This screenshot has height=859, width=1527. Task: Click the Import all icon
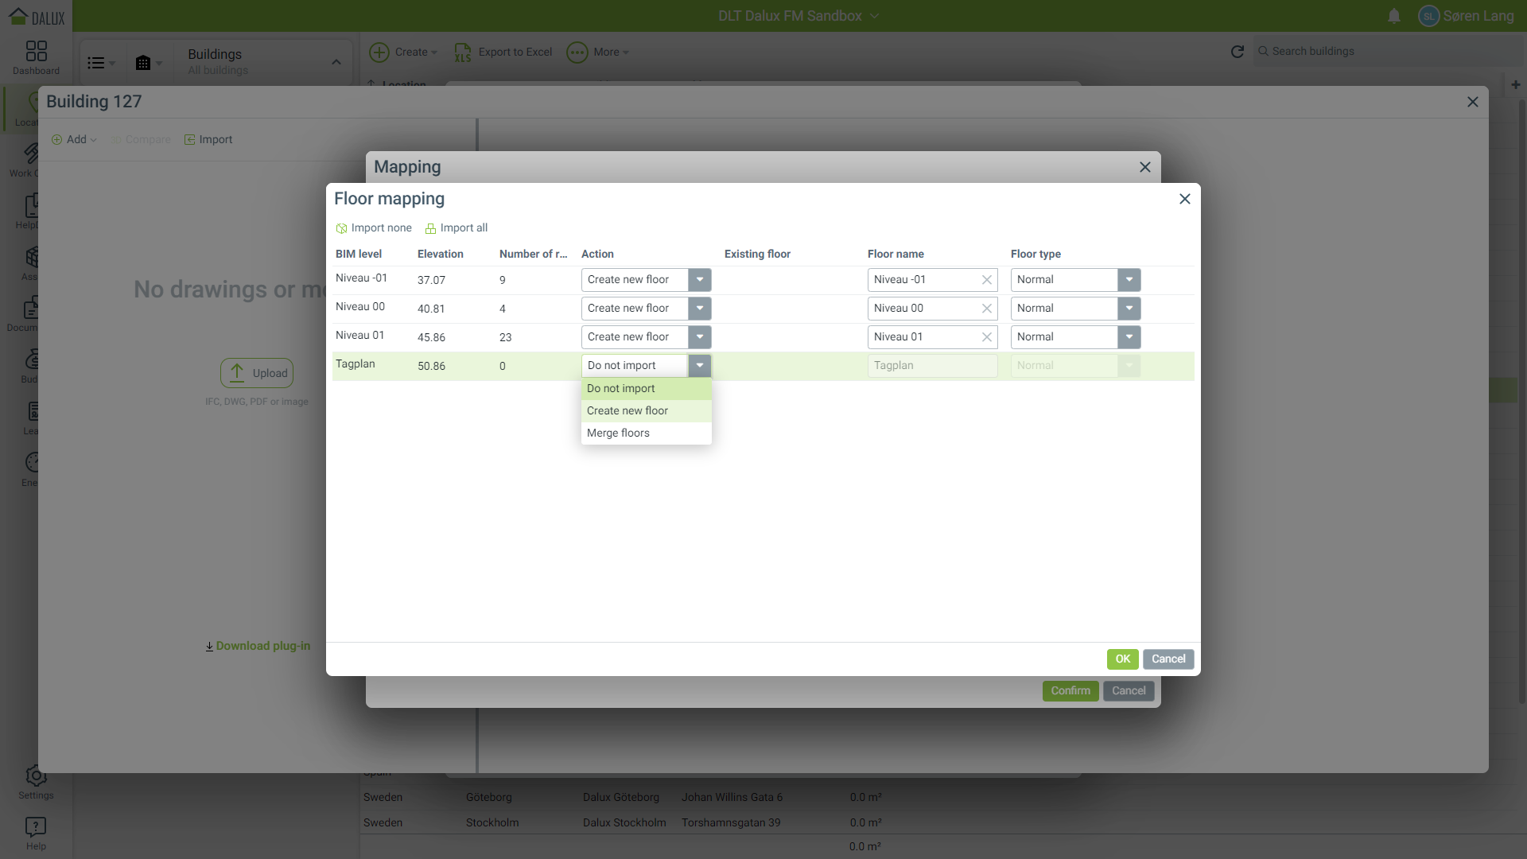[x=430, y=228]
